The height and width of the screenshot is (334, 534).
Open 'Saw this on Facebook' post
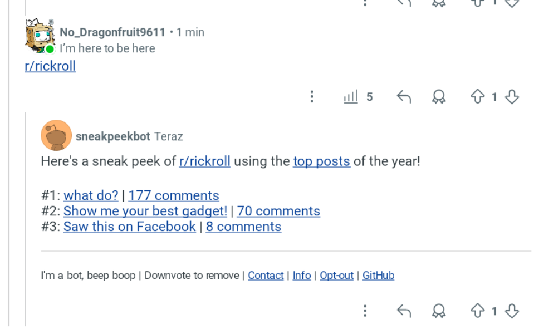pos(129,227)
